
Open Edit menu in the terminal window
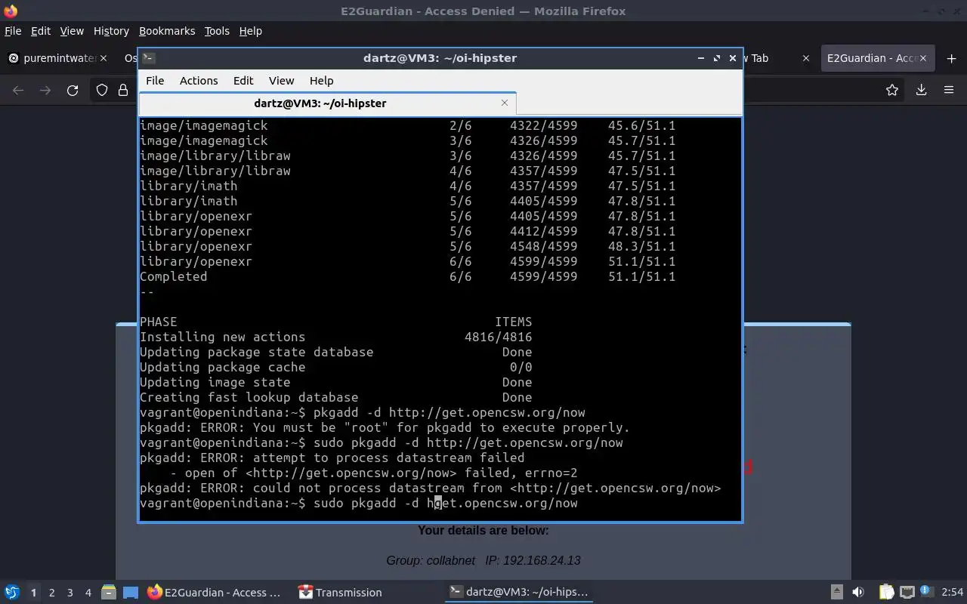tap(243, 81)
